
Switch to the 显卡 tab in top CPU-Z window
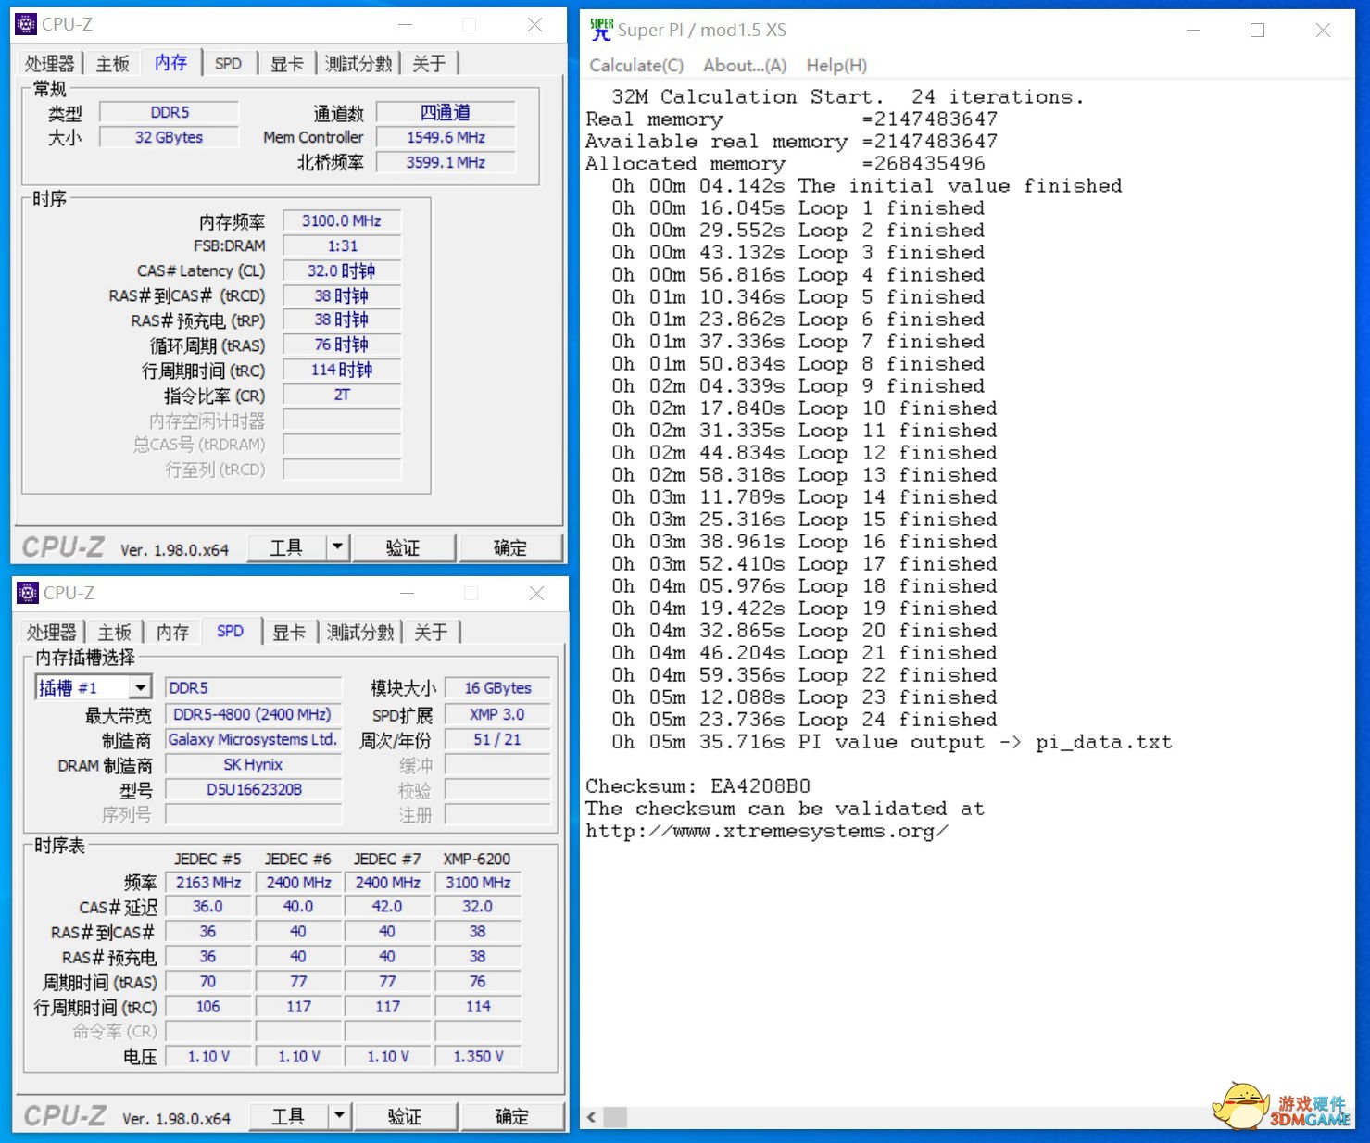[285, 62]
